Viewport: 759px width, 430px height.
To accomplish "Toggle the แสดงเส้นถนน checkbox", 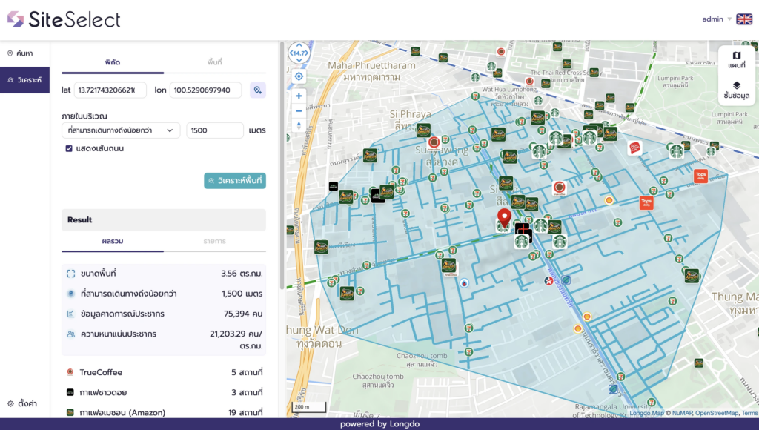I will (69, 149).
